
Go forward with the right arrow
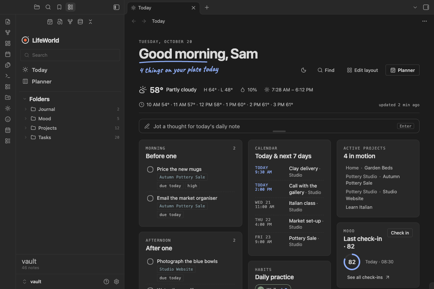tap(144, 21)
